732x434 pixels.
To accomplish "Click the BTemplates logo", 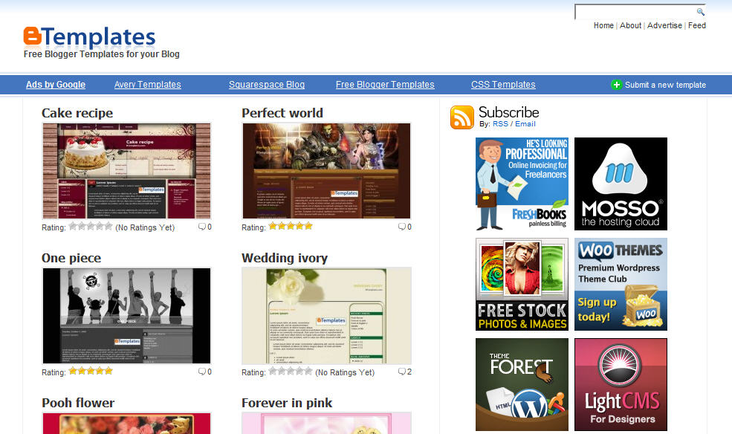I will [89, 37].
